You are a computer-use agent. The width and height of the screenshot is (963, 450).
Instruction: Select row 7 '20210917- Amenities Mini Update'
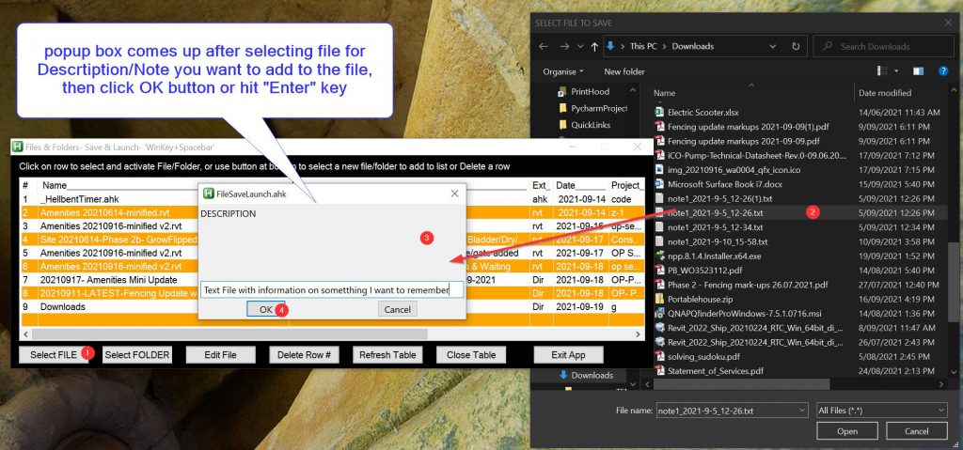[332, 279]
